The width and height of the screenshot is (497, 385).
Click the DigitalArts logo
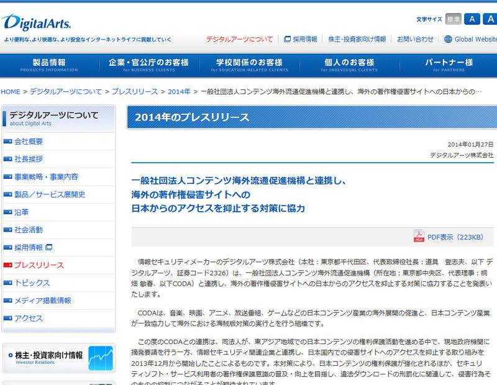(36, 23)
